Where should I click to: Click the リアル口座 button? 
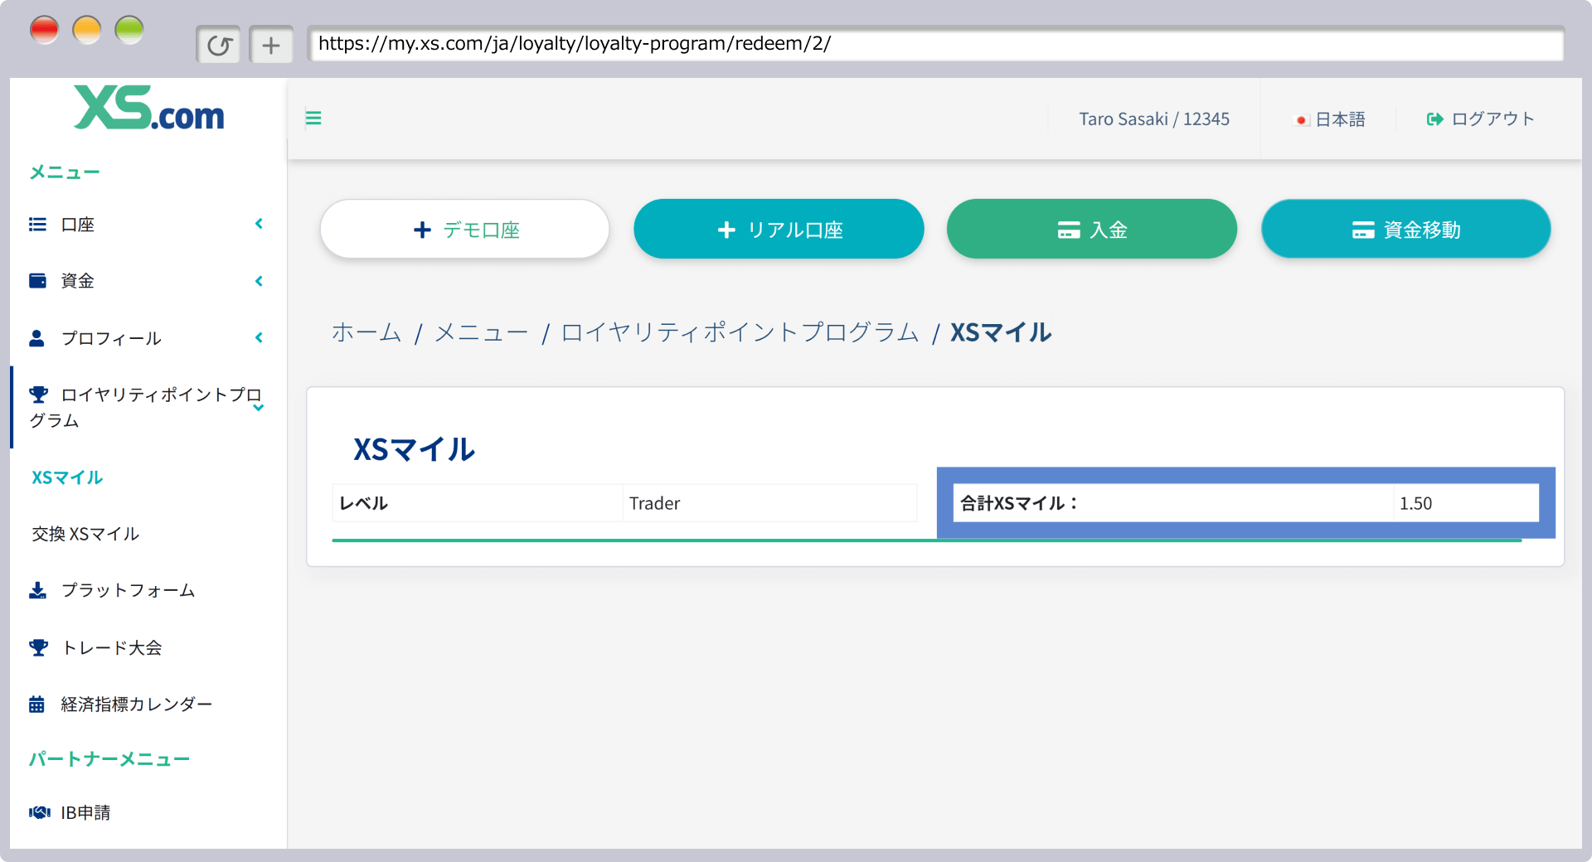coord(779,230)
